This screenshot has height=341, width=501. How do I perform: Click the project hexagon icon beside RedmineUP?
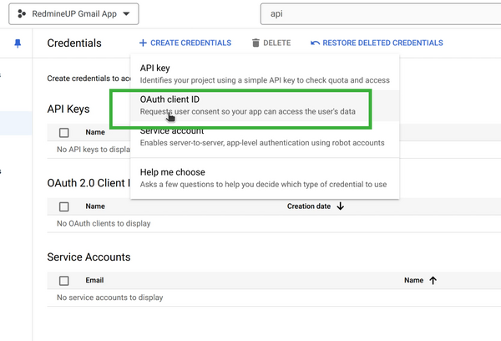click(x=21, y=14)
